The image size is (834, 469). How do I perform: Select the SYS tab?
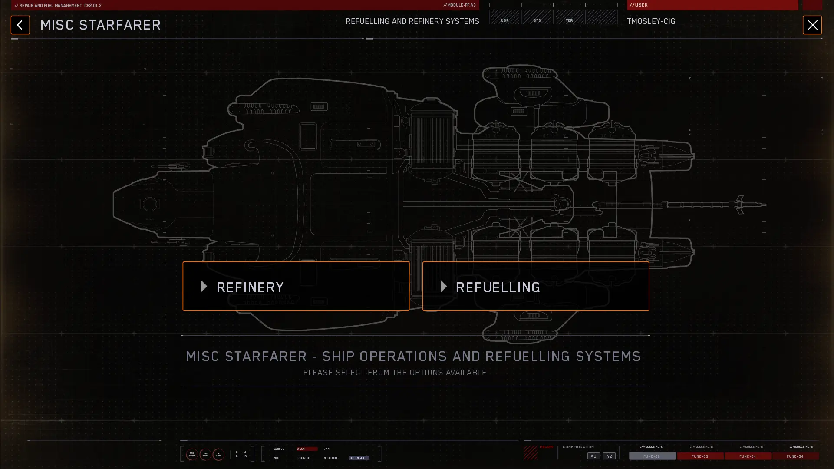537,18
